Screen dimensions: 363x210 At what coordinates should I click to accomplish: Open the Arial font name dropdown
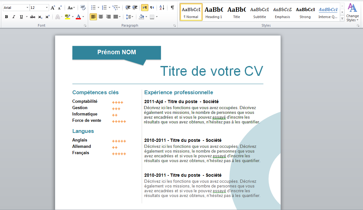27,8
